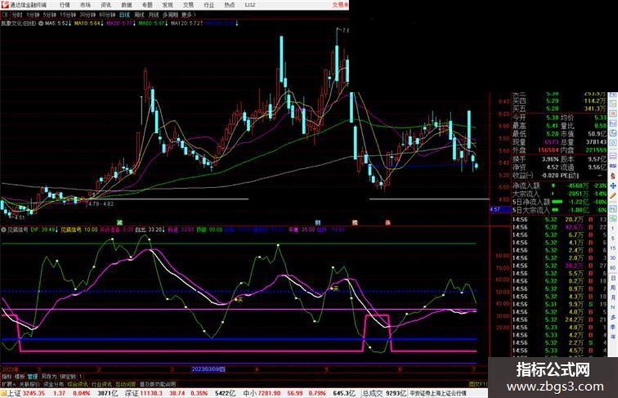Screen dimensions: 618x398
Task: Open the 关联报价 tab
Action: (29, 384)
